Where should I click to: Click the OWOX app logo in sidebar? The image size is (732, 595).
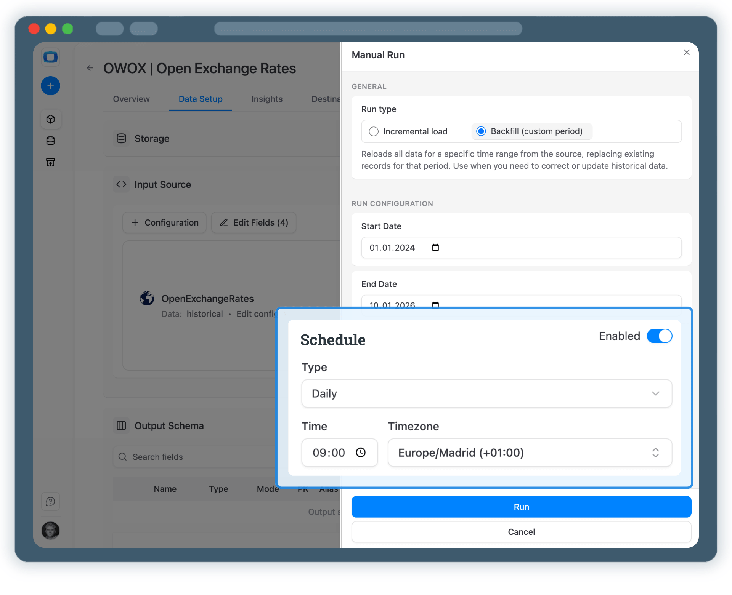(50, 57)
